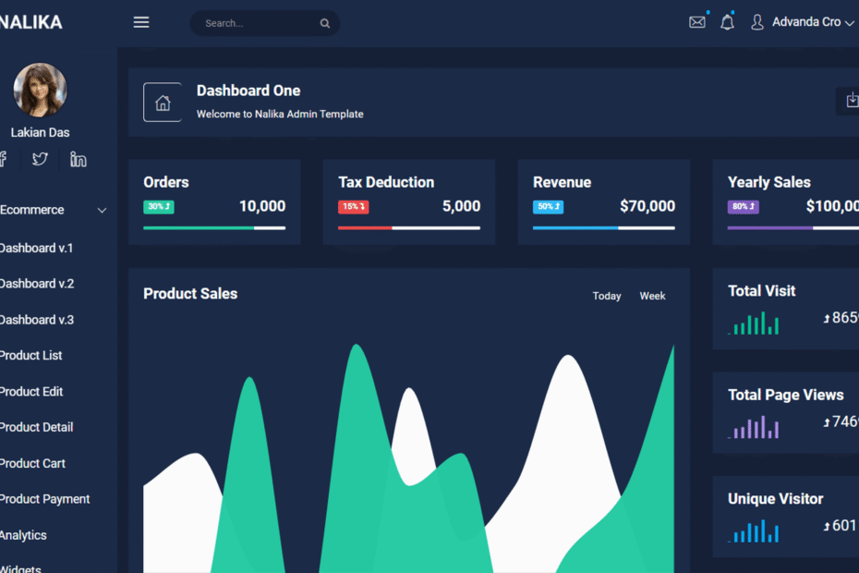
Task: Click the Twitter icon under Lakian Das
Action: click(x=40, y=160)
